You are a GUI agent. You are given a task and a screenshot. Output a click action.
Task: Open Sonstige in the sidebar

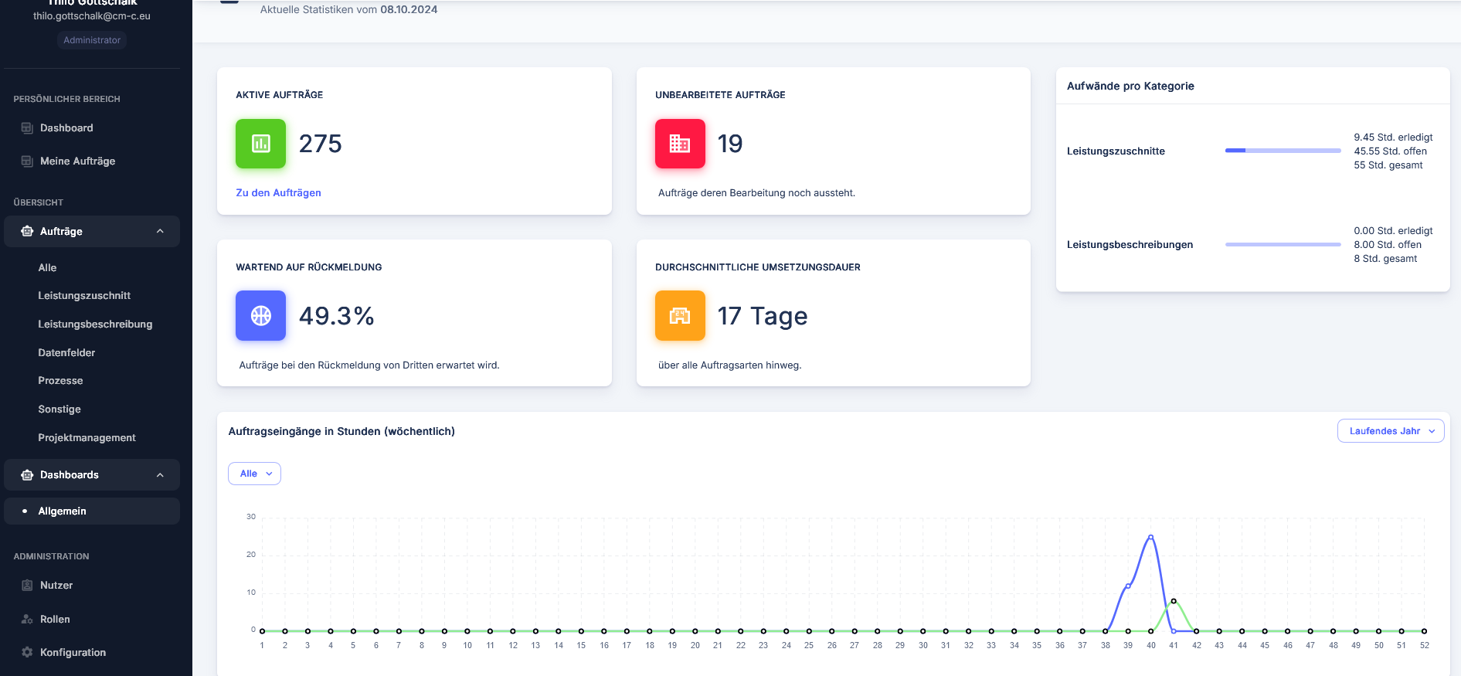[59, 409]
